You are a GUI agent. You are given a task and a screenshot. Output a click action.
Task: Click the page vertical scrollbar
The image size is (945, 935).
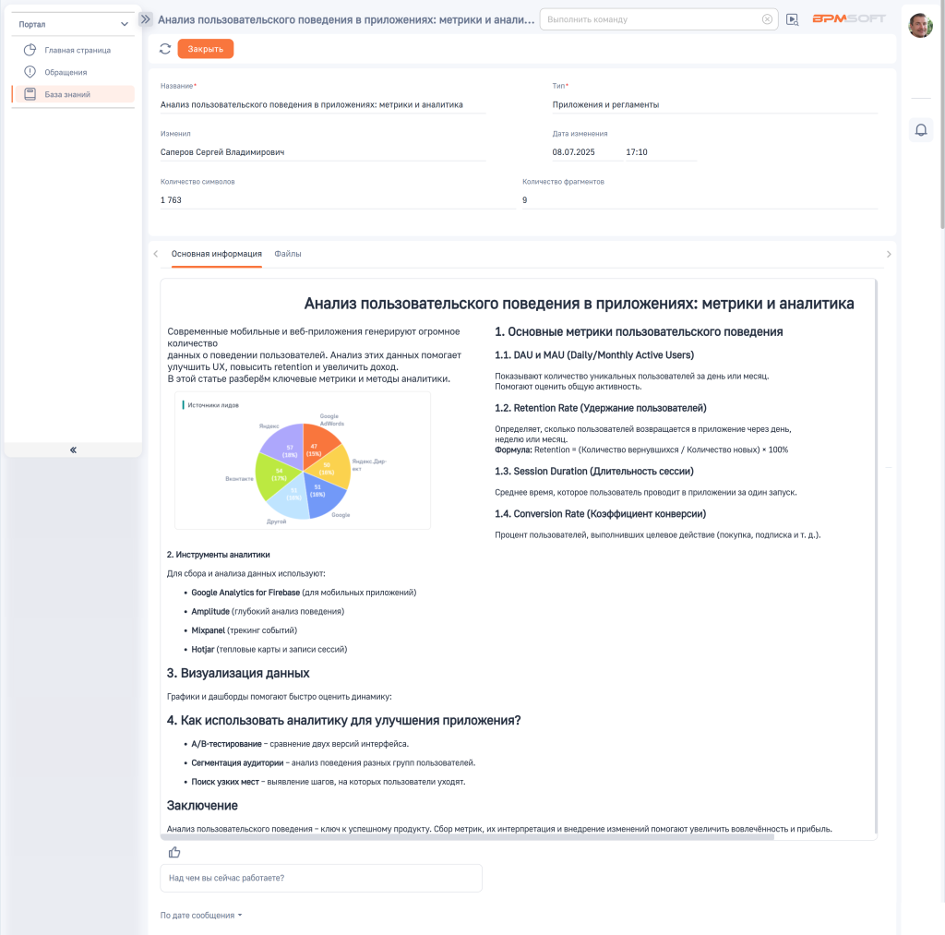coord(942,114)
